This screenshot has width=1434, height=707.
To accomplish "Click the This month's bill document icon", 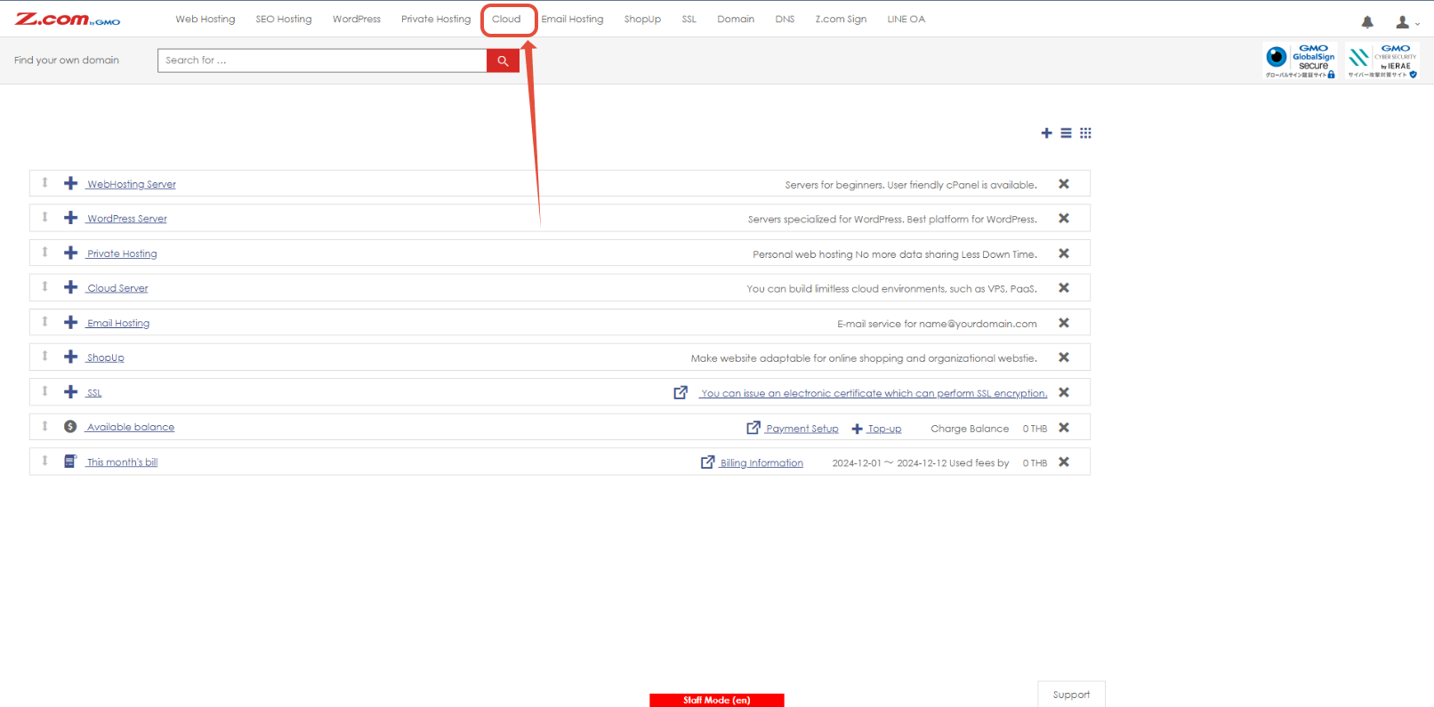I will pos(70,461).
